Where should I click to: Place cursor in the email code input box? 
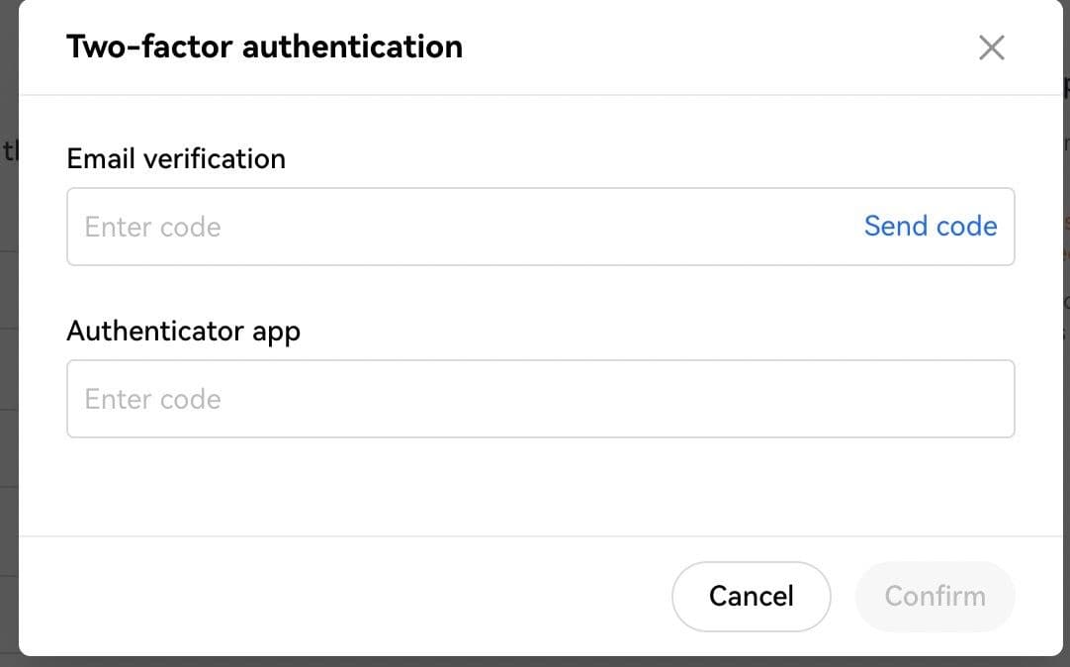click(x=455, y=227)
